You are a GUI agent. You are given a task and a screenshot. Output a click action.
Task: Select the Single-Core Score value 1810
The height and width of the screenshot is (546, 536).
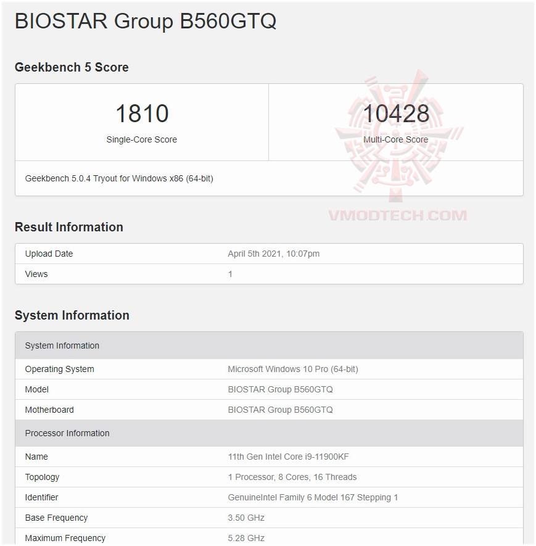click(141, 113)
